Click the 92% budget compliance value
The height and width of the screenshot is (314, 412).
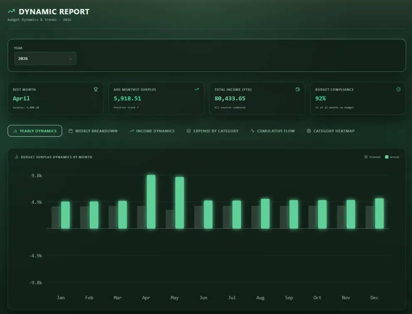pyautogui.click(x=320, y=99)
